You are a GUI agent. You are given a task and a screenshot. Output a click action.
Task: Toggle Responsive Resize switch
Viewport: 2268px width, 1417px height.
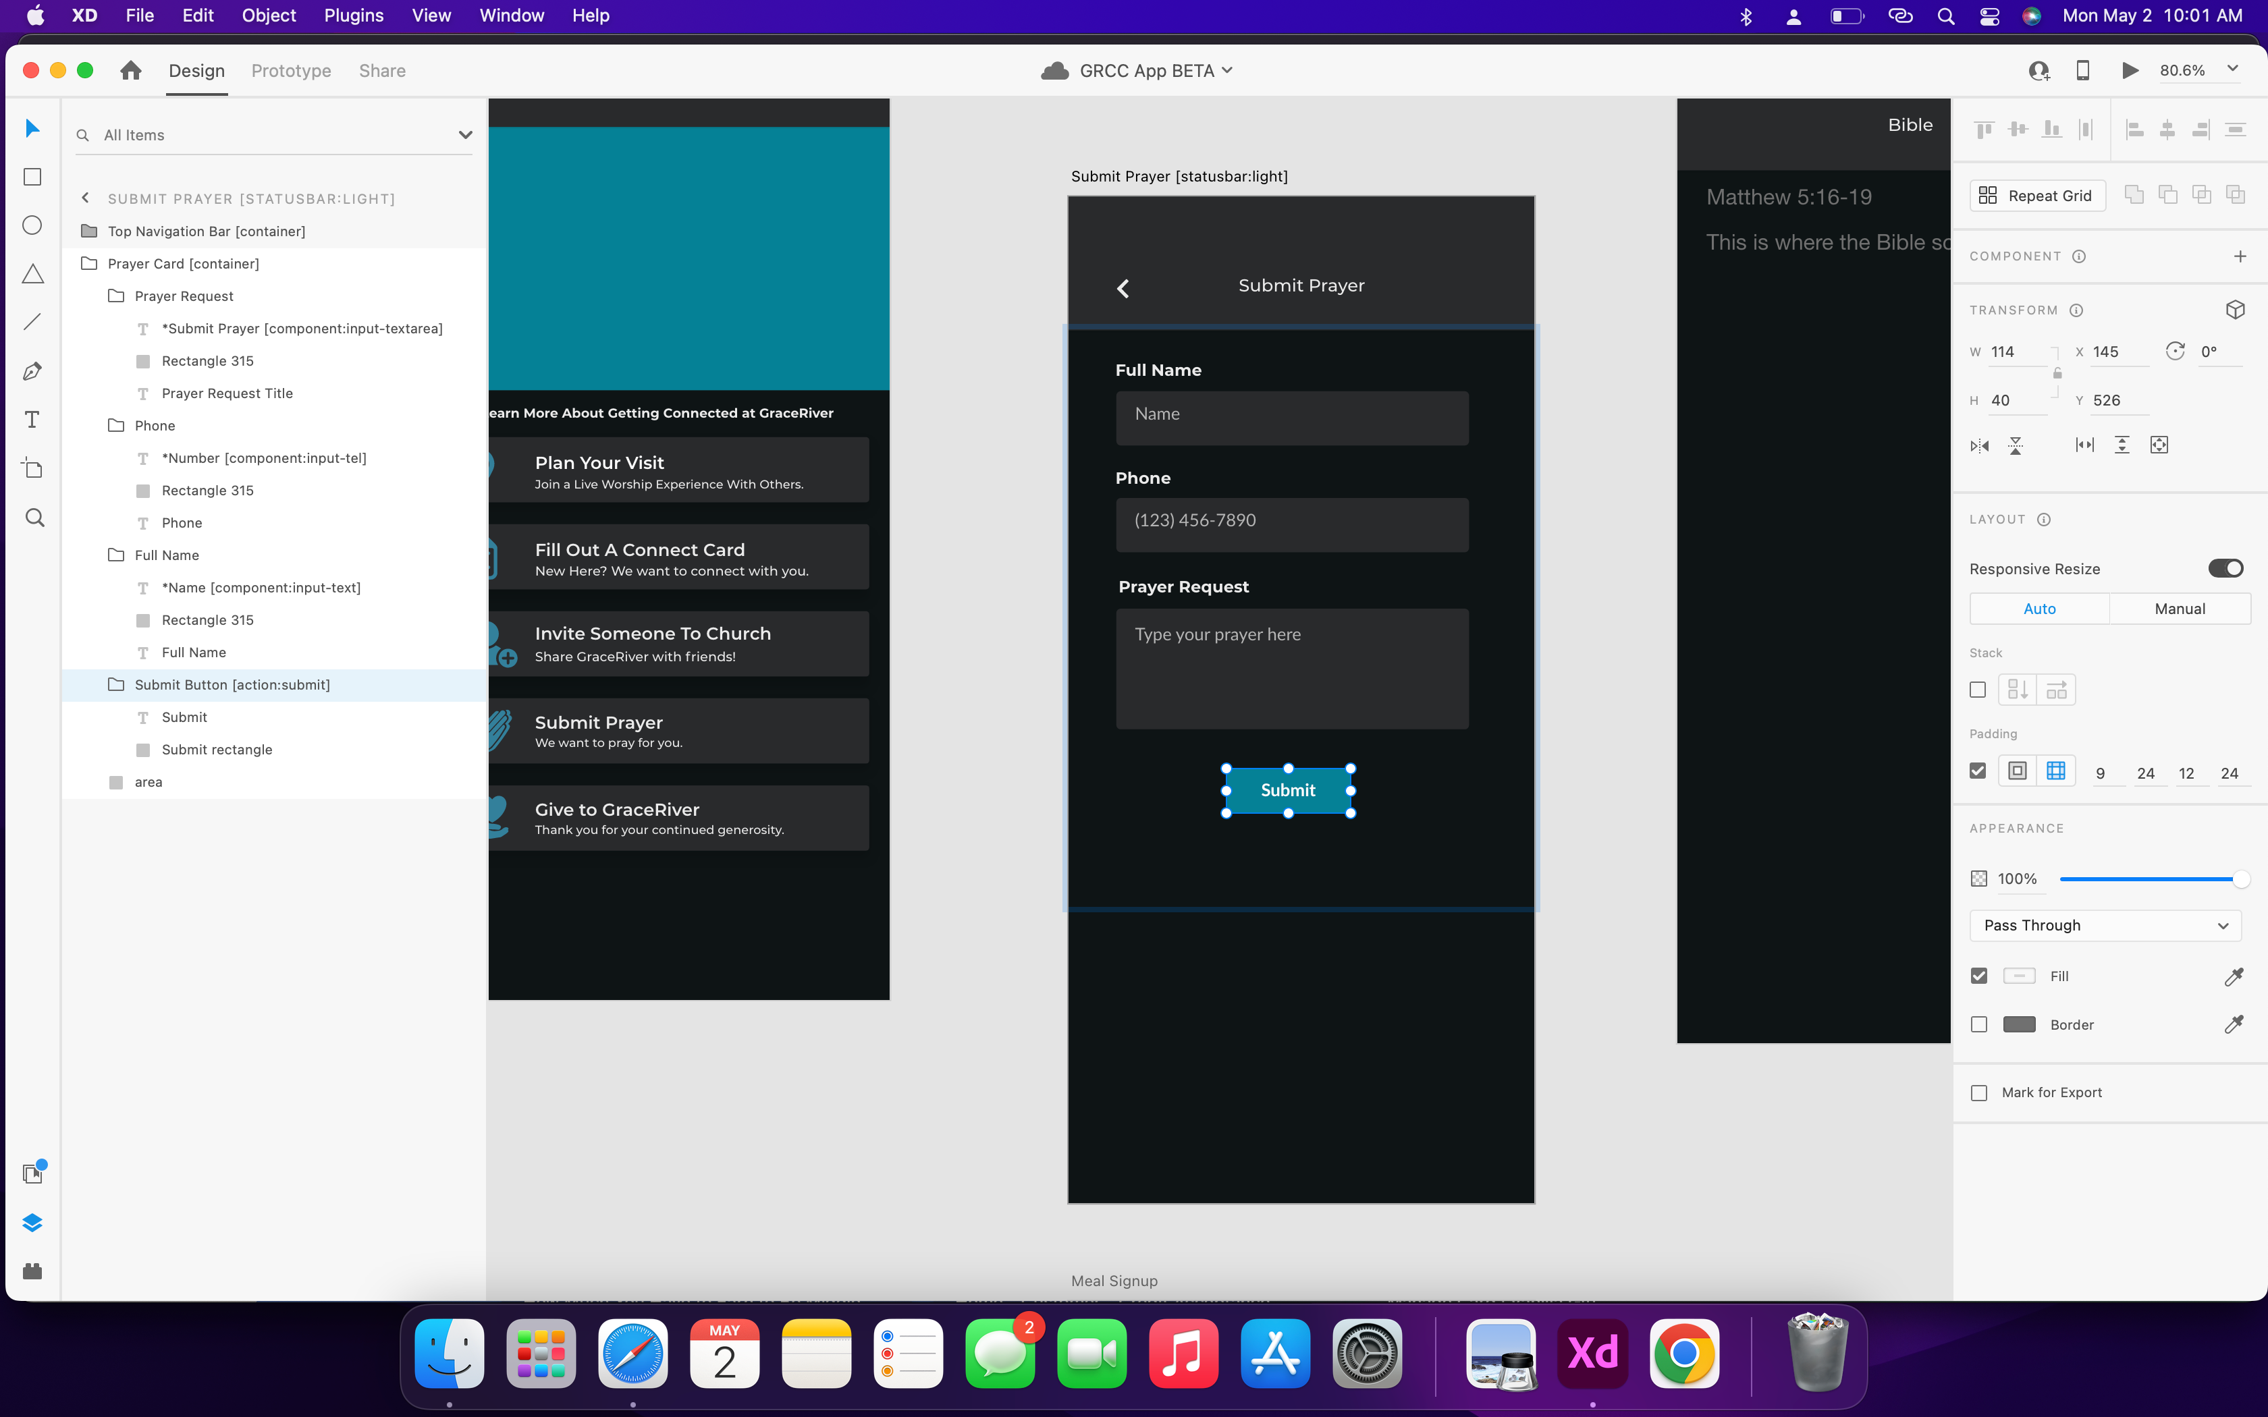tap(2225, 569)
